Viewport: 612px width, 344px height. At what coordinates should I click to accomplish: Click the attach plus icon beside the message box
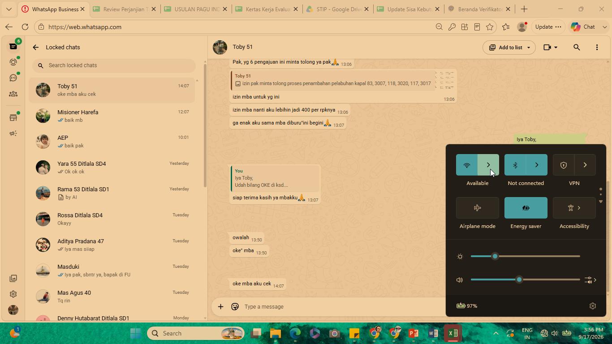click(x=220, y=307)
